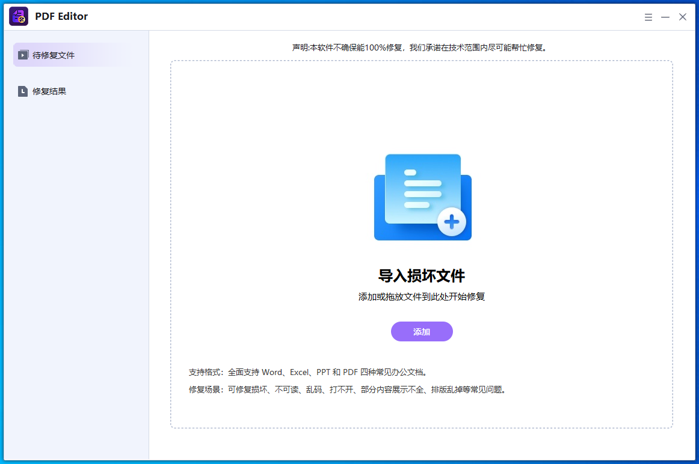
Task: Click the play icon beside 待修复文件
Action: tap(23, 55)
